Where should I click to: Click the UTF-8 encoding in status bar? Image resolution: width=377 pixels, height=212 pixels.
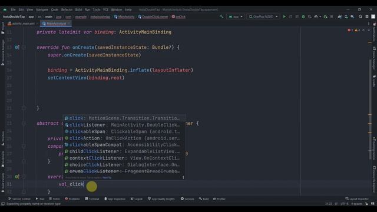coord(345,204)
